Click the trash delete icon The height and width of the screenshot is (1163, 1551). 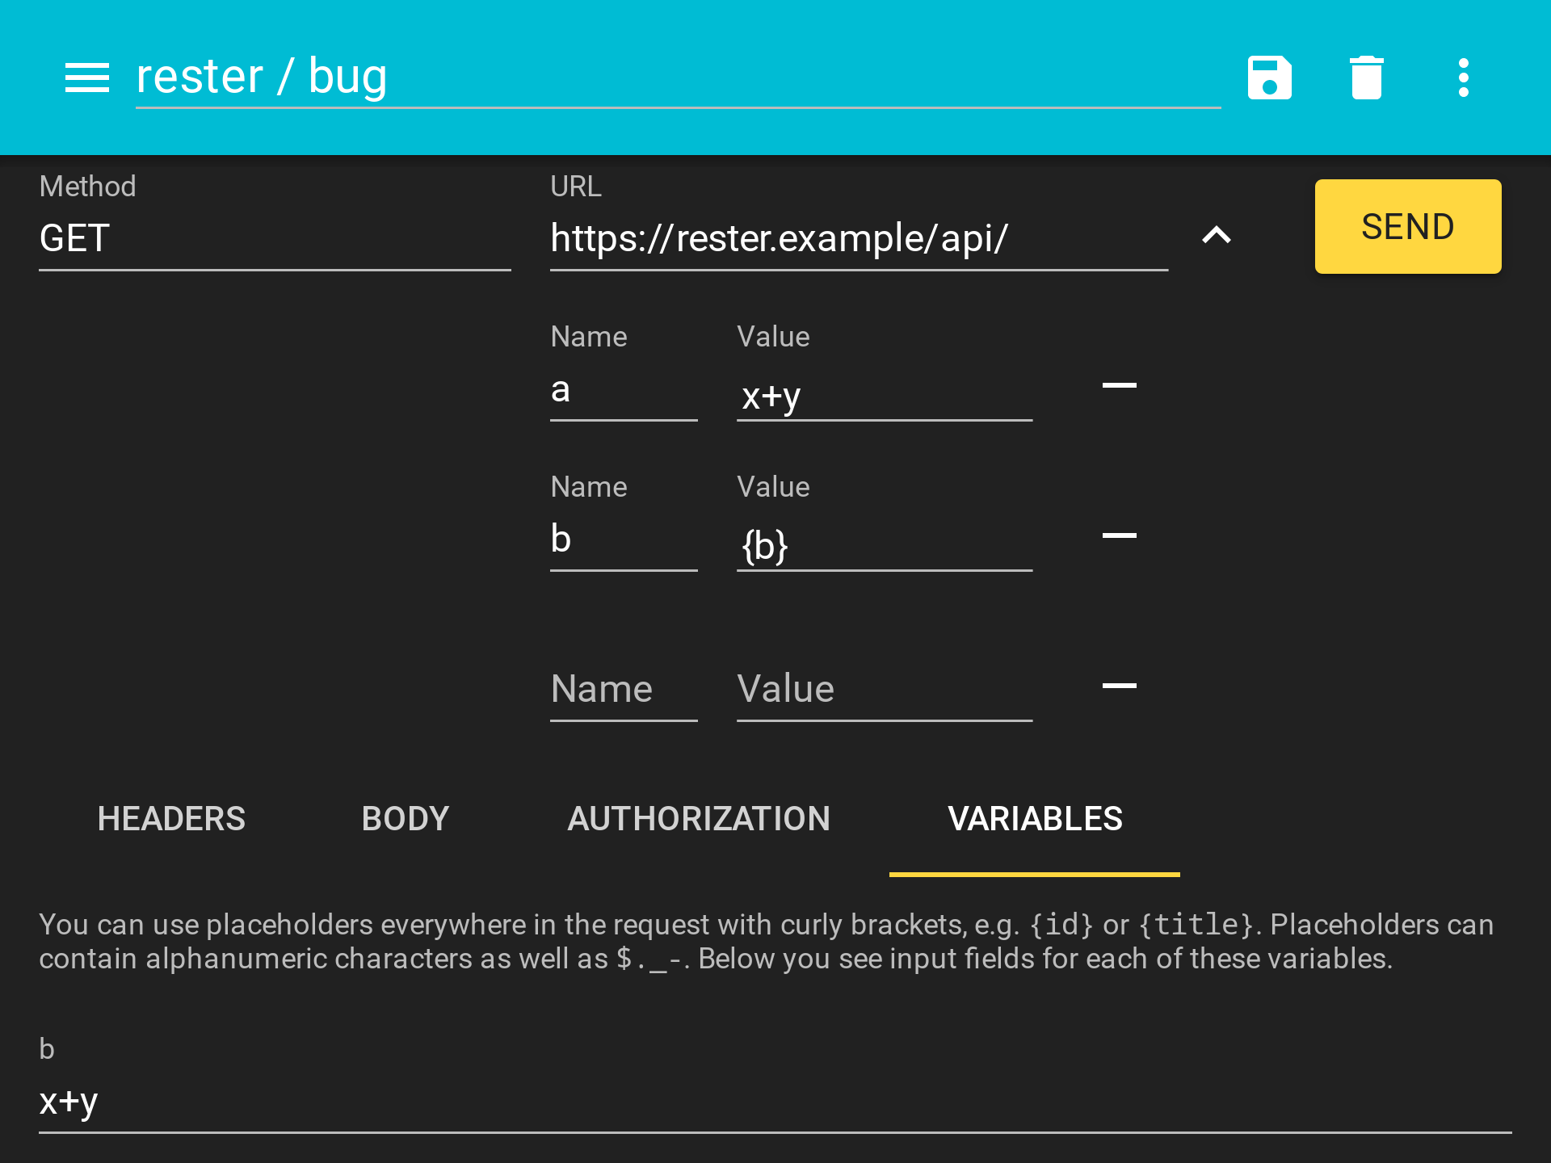tap(1366, 78)
